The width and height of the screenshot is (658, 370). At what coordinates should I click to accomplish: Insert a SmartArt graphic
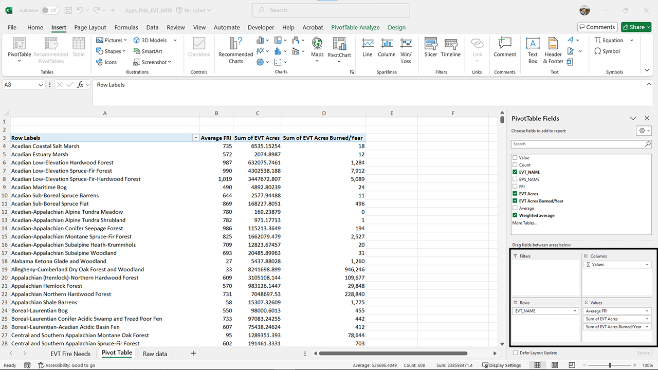(148, 51)
